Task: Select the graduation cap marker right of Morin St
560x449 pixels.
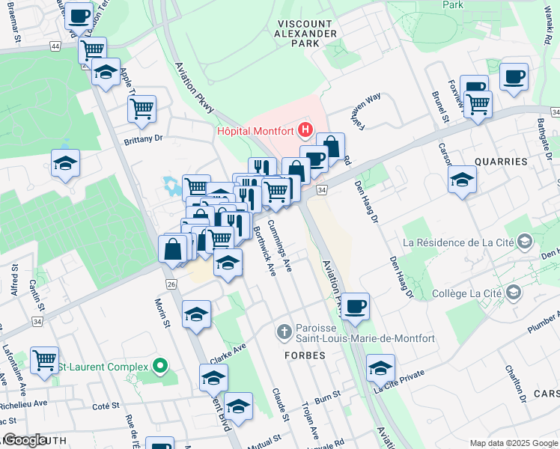Action: pos(196,315)
